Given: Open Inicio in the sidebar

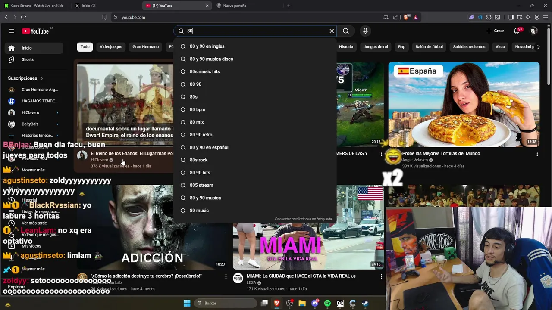Looking at the screenshot, I should pos(34,48).
